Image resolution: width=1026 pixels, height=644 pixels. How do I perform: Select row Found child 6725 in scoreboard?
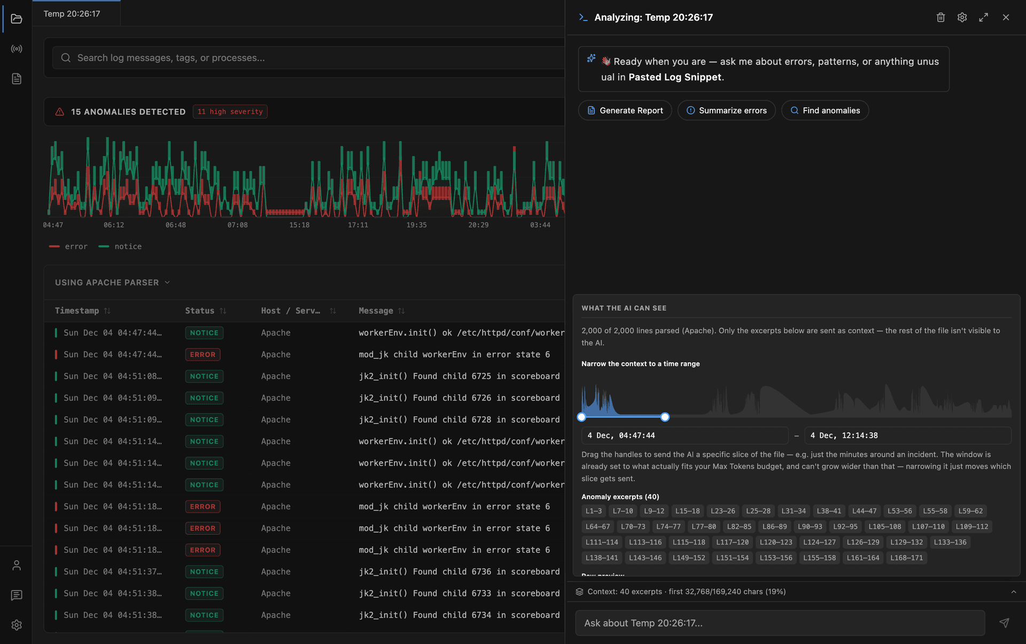(x=305, y=376)
